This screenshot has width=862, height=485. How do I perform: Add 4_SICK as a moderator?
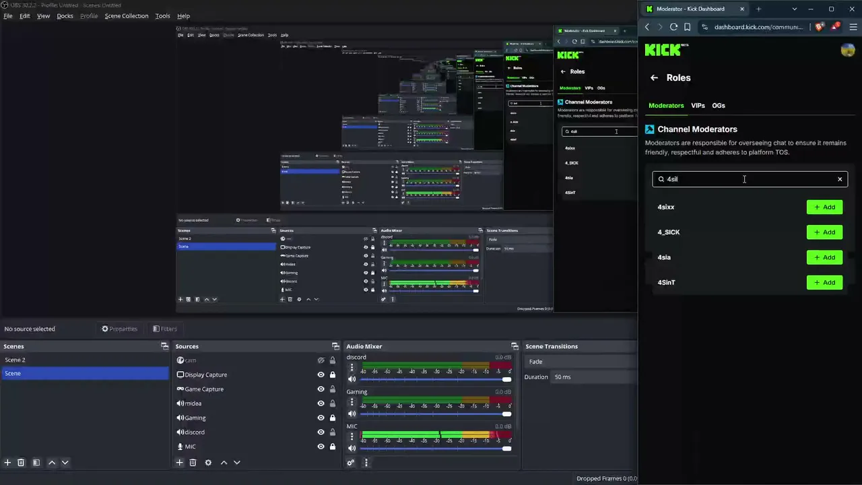pos(824,232)
